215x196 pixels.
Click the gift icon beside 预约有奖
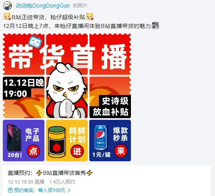coord(10,190)
